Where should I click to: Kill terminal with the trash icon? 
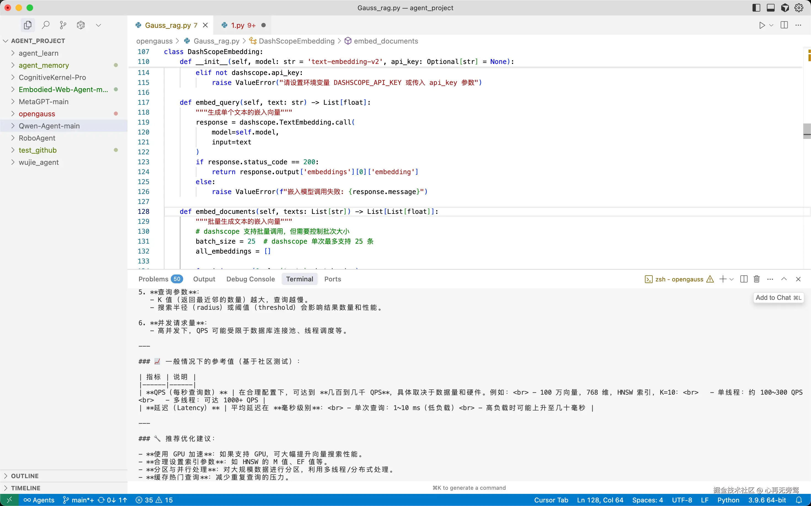click(756, 279)
